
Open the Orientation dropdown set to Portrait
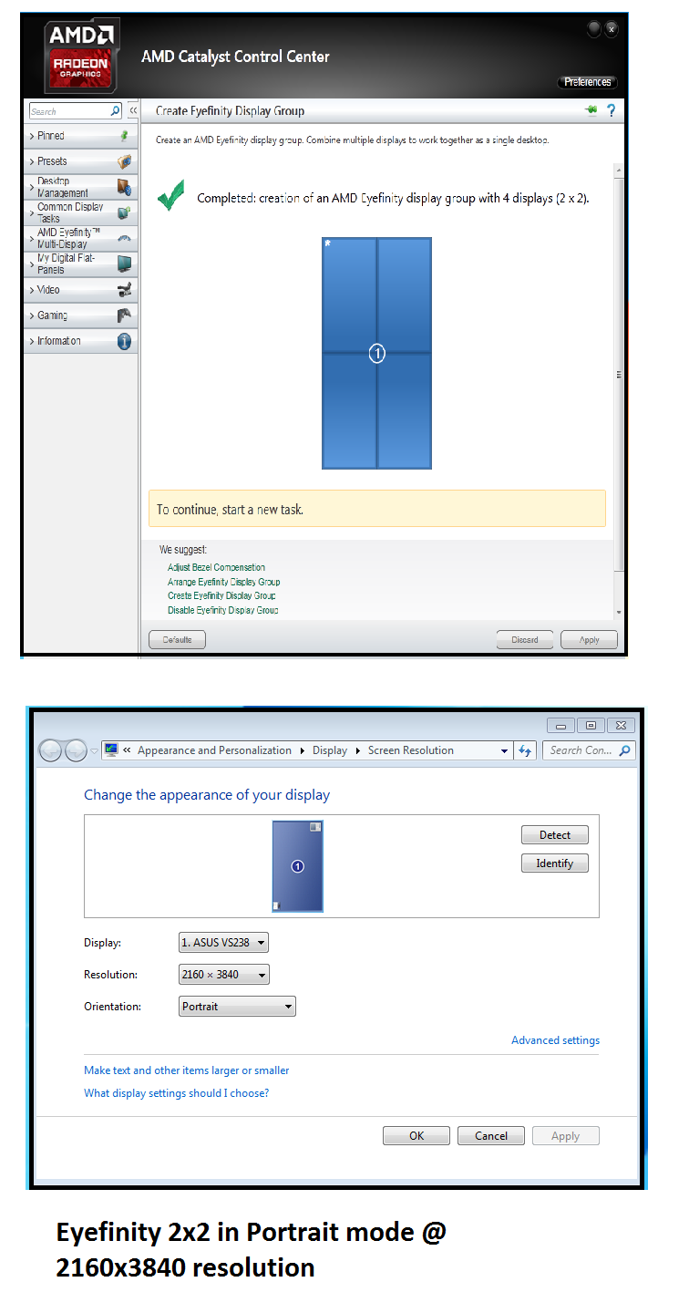(238, 1007)
